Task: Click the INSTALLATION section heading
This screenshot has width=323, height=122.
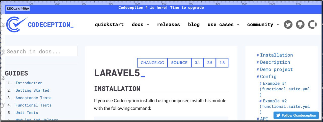Action: pyautogui.click(x=117, y=89)
